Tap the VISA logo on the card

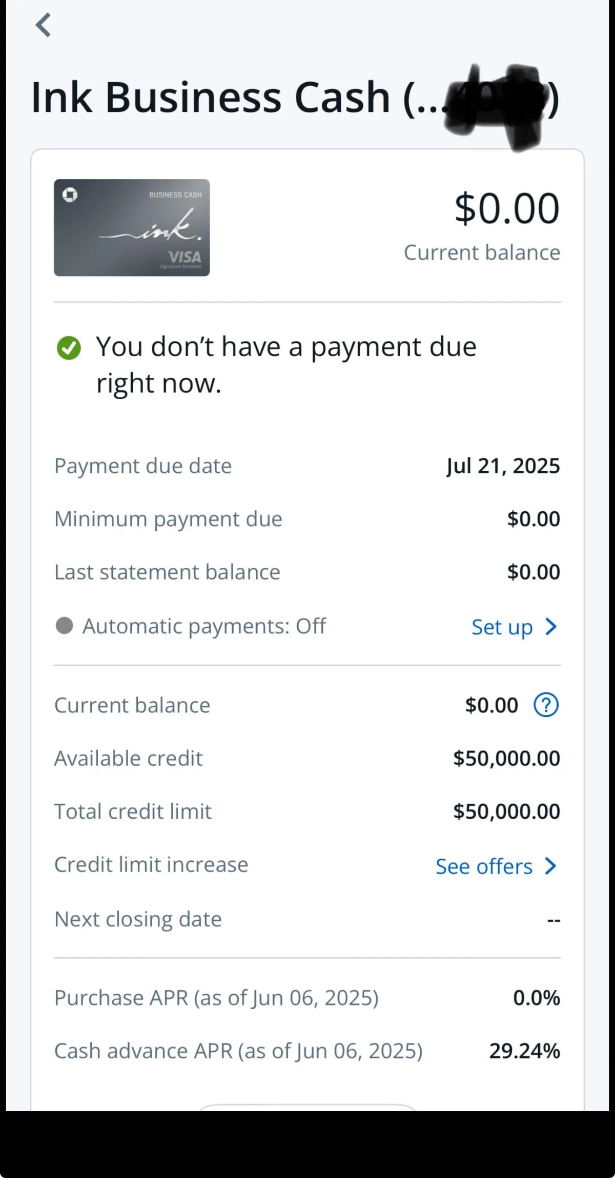click(184, 257)
